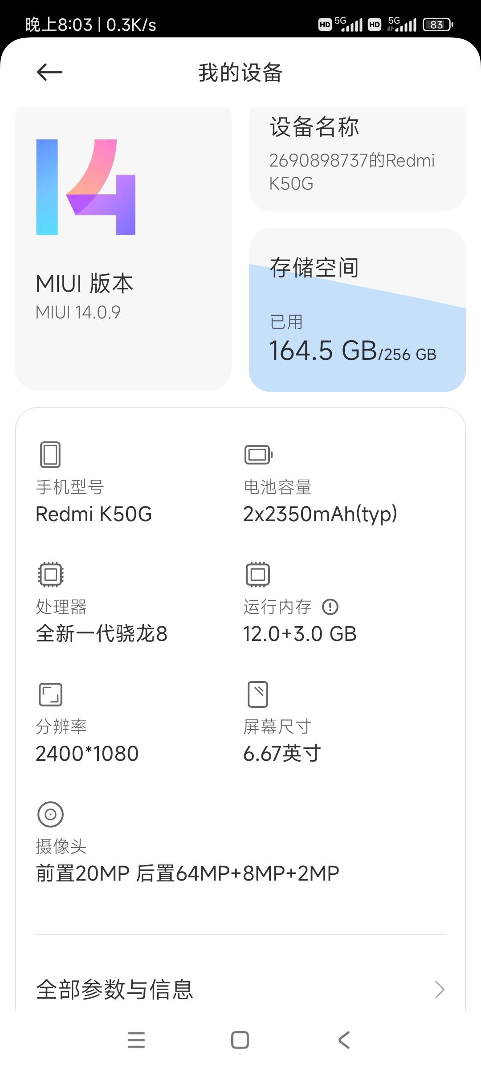
Task: Tap the Redmi K50G model text
Action: 94,514
